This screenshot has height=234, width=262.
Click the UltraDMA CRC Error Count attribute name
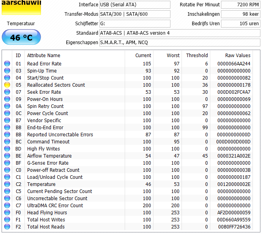pos(55,205)
